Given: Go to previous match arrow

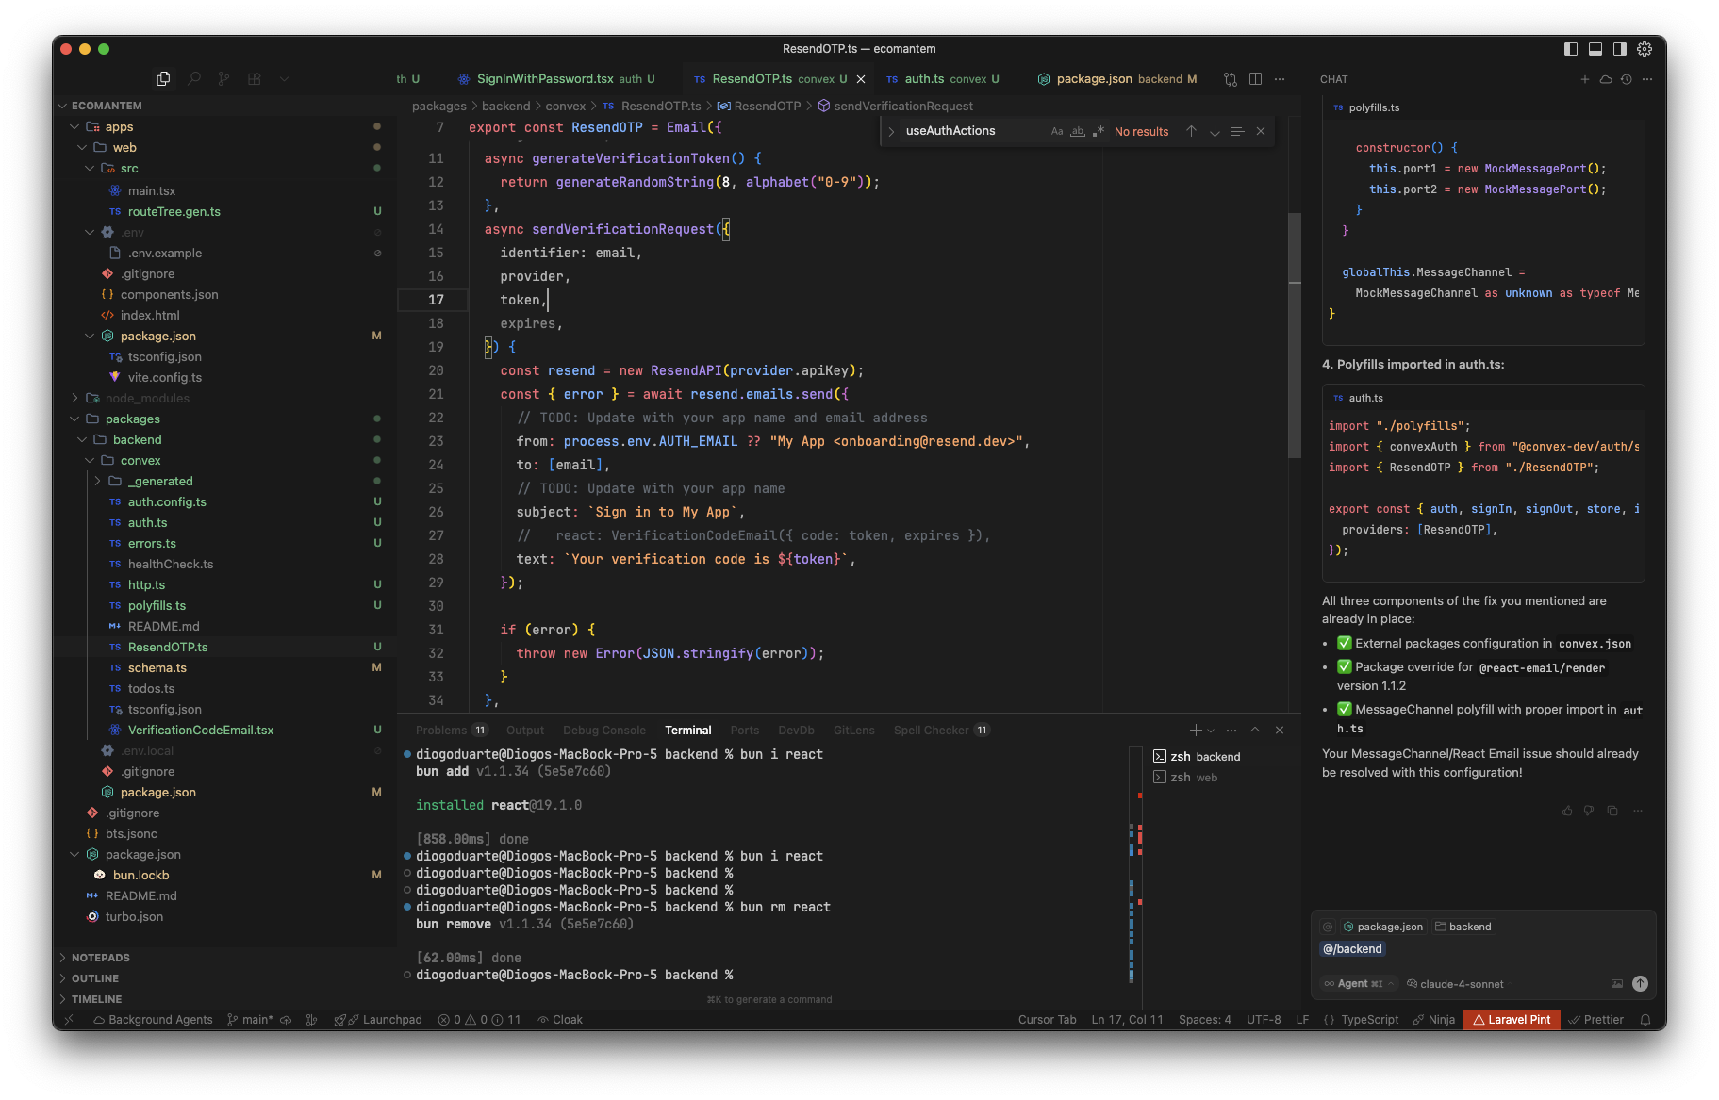Looking at the screenshot, I should tap(1191, 131).
